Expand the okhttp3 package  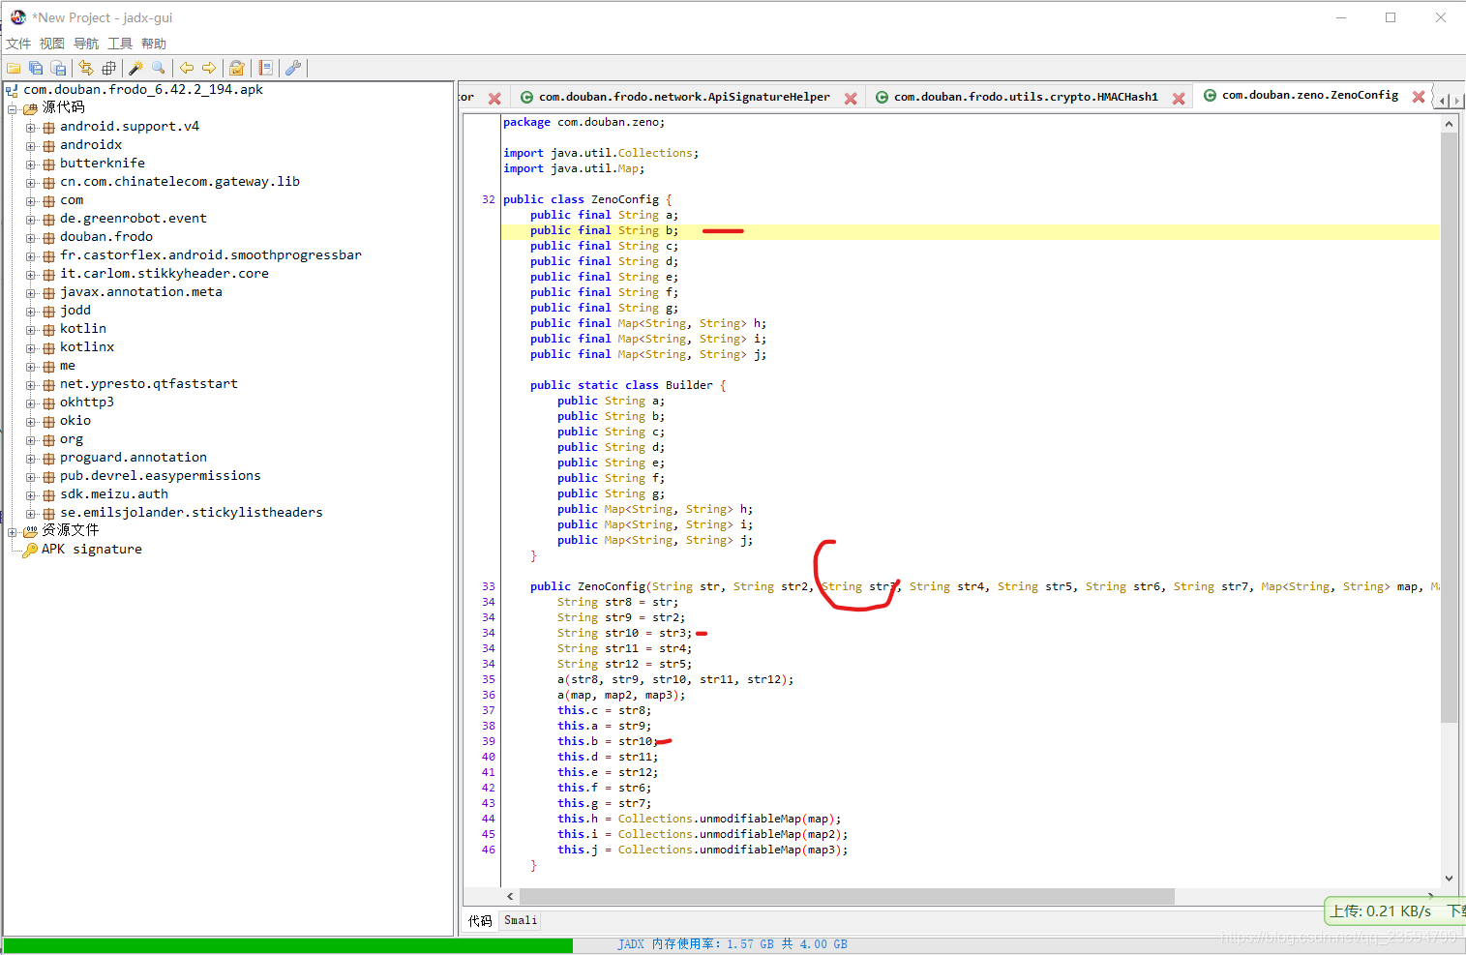click(x=31, y=403)
